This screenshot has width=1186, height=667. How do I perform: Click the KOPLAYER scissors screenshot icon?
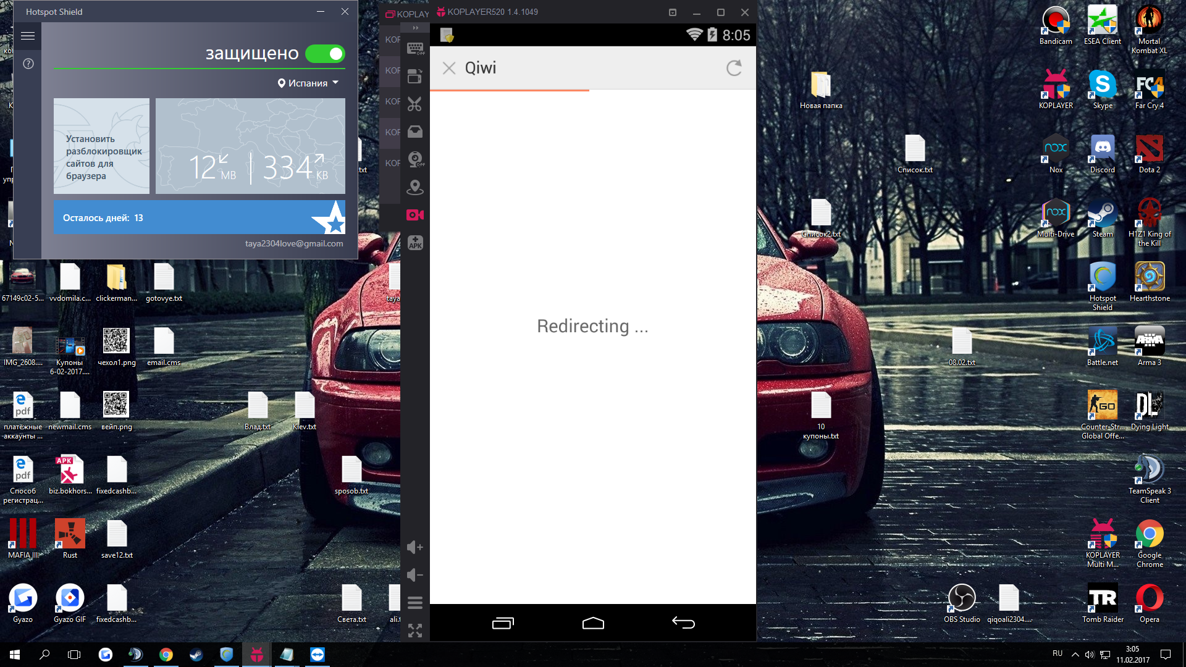pos(415,104)
